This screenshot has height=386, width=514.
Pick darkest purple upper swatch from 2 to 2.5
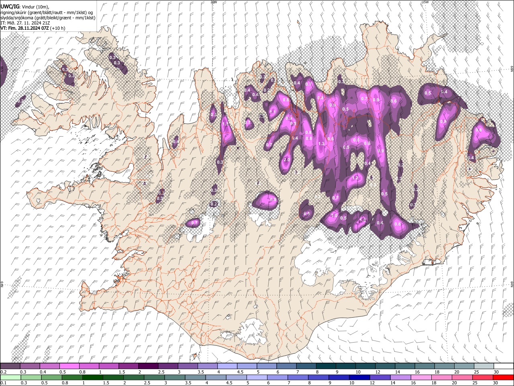(x=148, y=366)
